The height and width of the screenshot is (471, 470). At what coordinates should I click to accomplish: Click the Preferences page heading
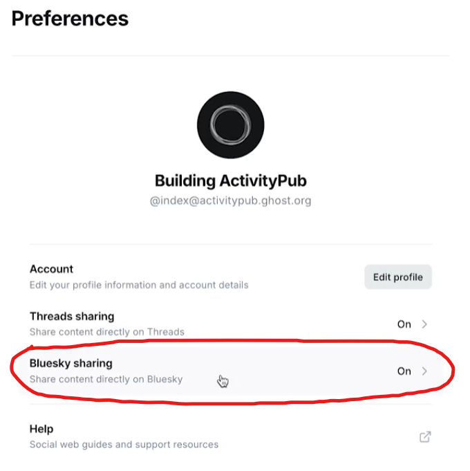point(70,19)
